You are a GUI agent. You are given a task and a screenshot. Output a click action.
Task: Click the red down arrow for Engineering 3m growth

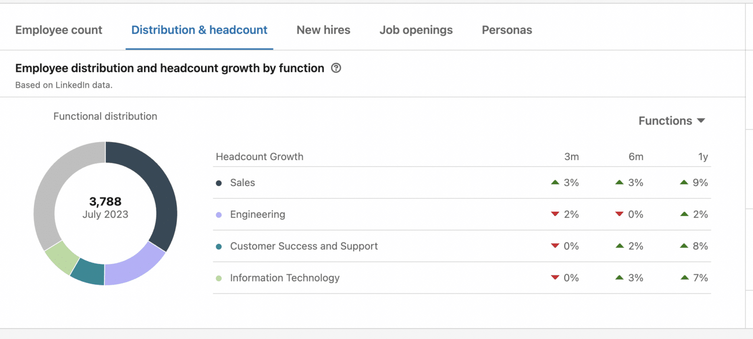pos(555,213)
